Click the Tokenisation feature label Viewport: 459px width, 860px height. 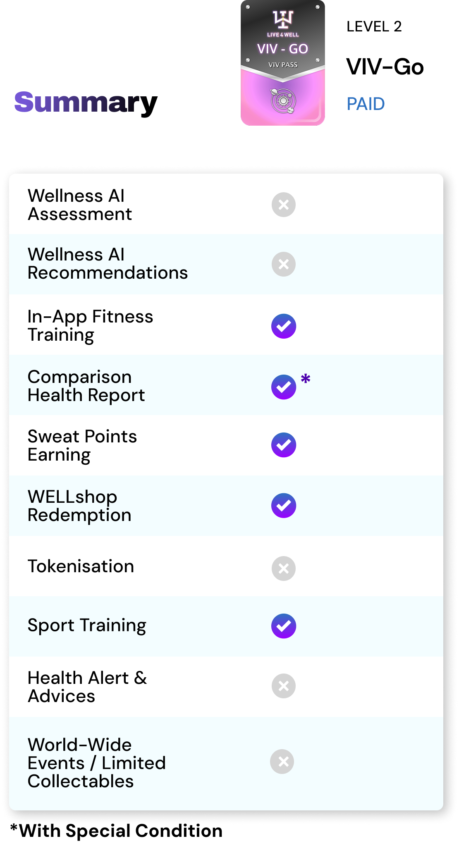pos(81,566)
